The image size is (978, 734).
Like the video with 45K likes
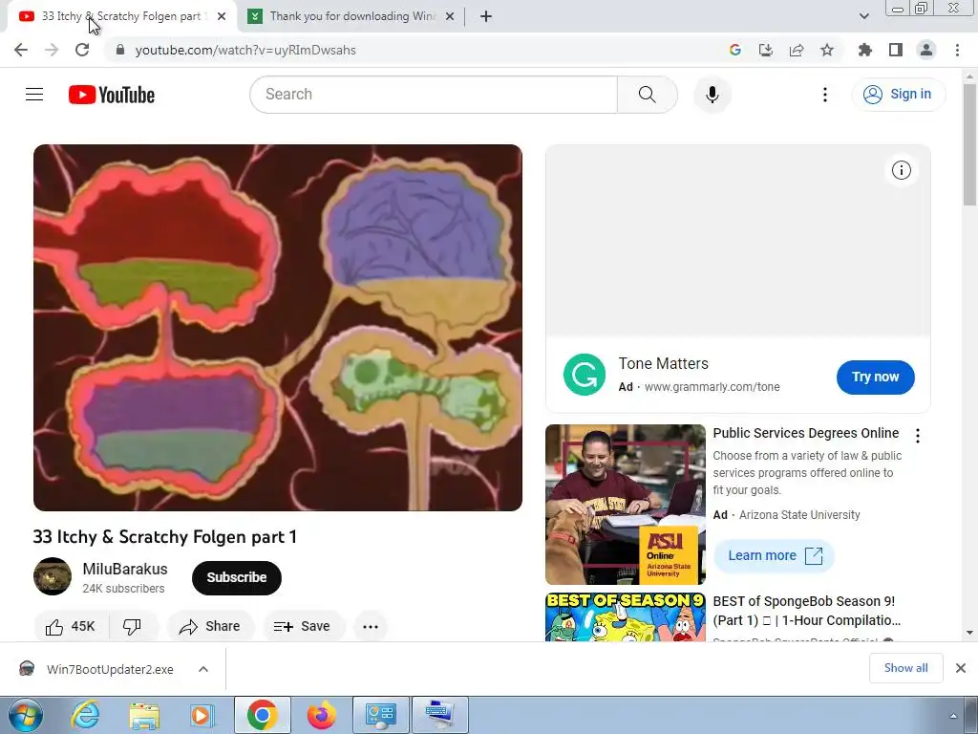click(71, 626)
